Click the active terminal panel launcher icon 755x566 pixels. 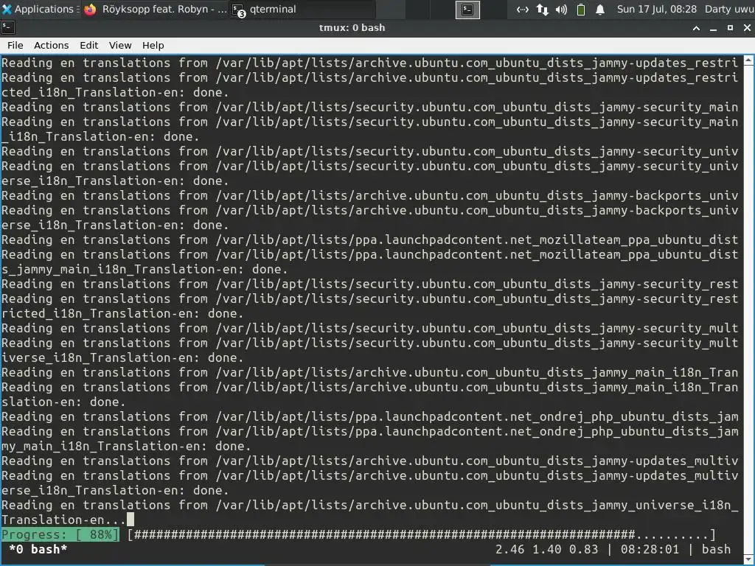pyautogui.click(x=467, y=10)
